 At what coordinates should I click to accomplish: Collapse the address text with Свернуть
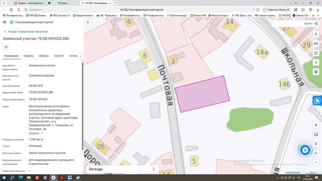click(x=36, y=133)
